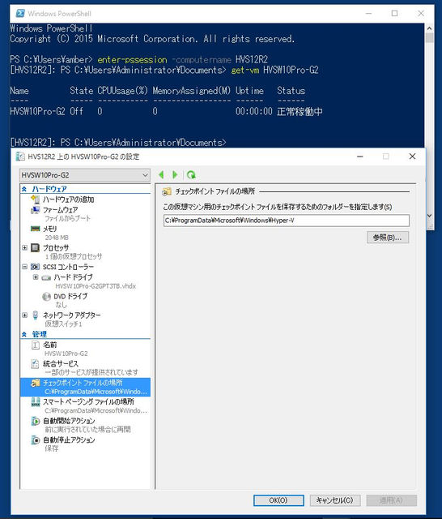Viewport: 442px width, 519px height.
Task: Select スマート ページング ファイルの場所 item
Action: pos(88,402)
